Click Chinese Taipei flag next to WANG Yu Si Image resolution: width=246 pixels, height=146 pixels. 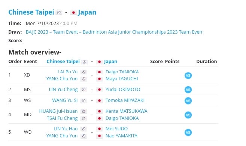(x=83, y=100)
